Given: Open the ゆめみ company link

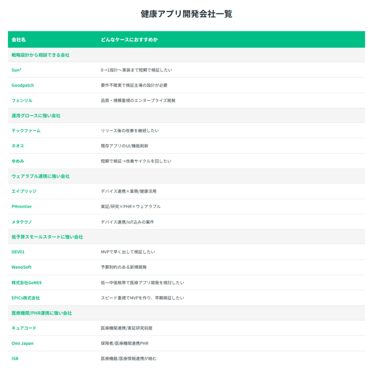Looking at the screenshot, I should pyautogui.click(x=18, y=161).
